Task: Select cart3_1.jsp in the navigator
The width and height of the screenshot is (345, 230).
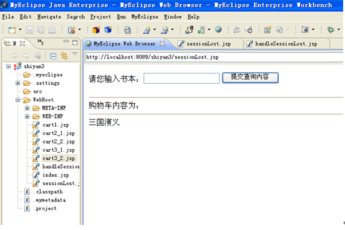Action: [x=59, y=150]
